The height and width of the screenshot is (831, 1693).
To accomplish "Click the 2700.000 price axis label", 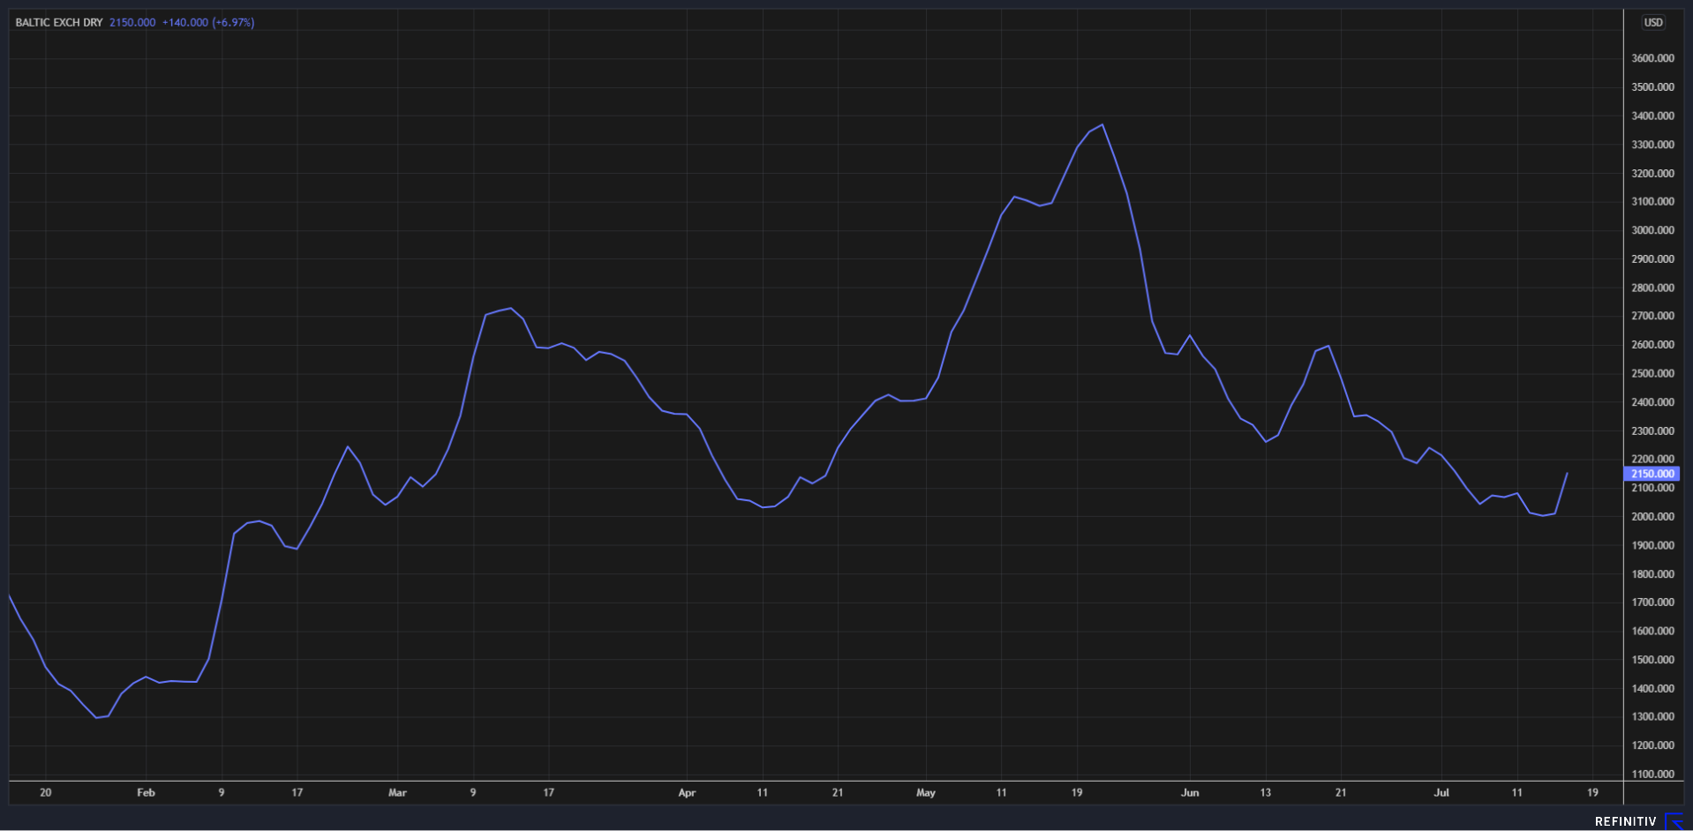I will (x=1652, y=316).
